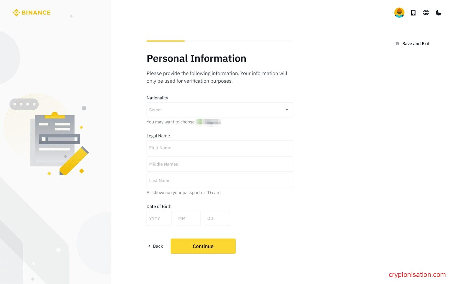The height and width of the screenshot is (284, 455).
Task: Click the mobile app download icon
Action: click(413, 12)
